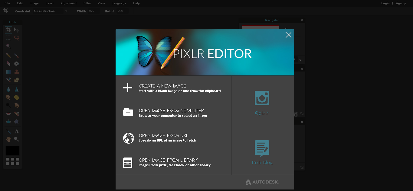Select the Burn tool

(17, 106)
